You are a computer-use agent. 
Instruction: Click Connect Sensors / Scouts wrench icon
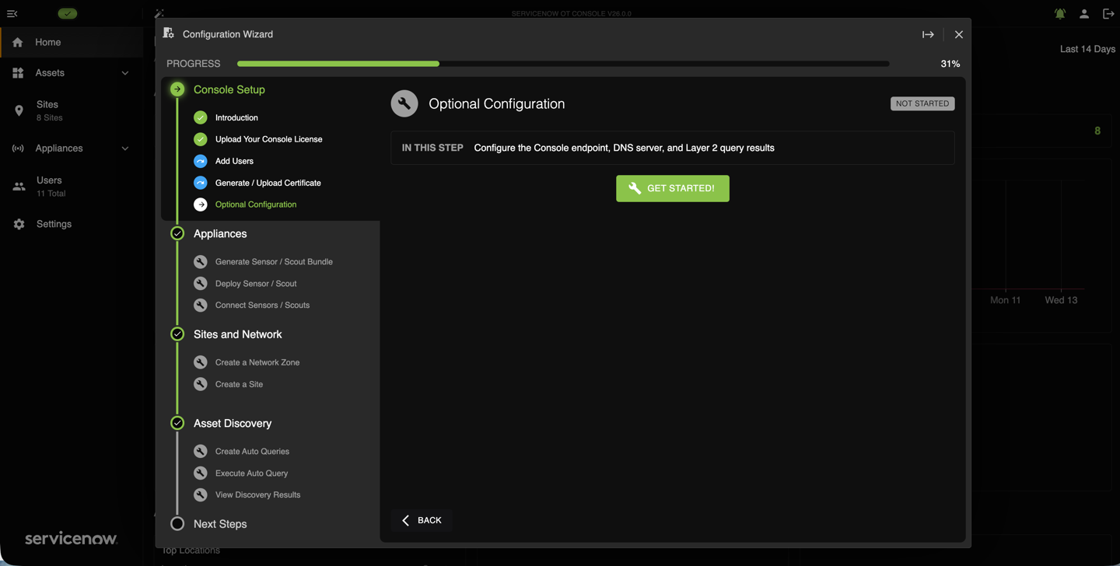pos(201,306)
